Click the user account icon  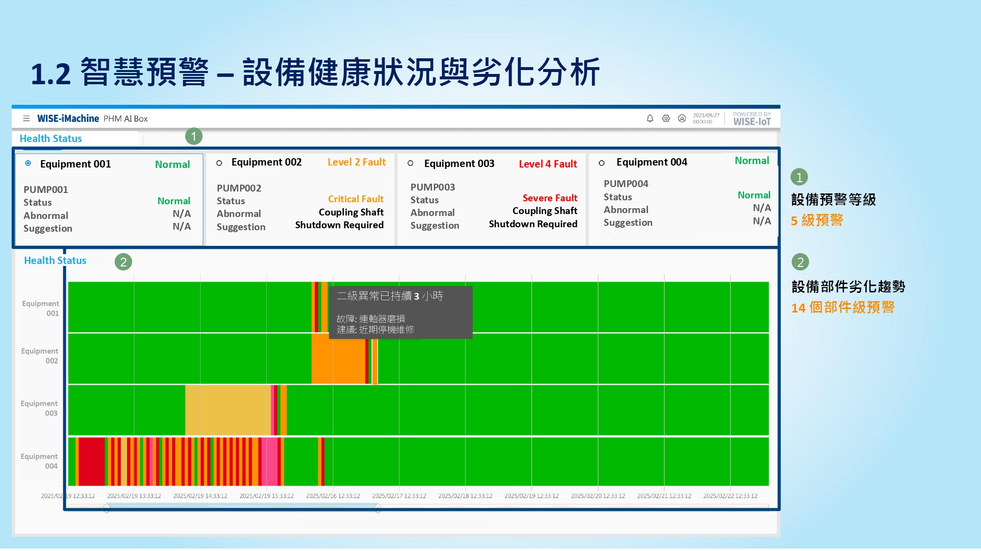point(682,119)
